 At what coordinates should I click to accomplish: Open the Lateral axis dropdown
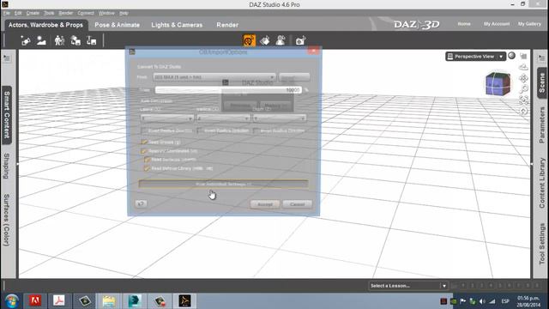(167, 118)
